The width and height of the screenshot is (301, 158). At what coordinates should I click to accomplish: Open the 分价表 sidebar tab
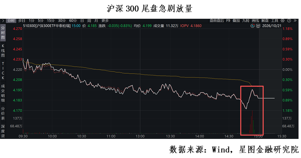pos(3,113)
